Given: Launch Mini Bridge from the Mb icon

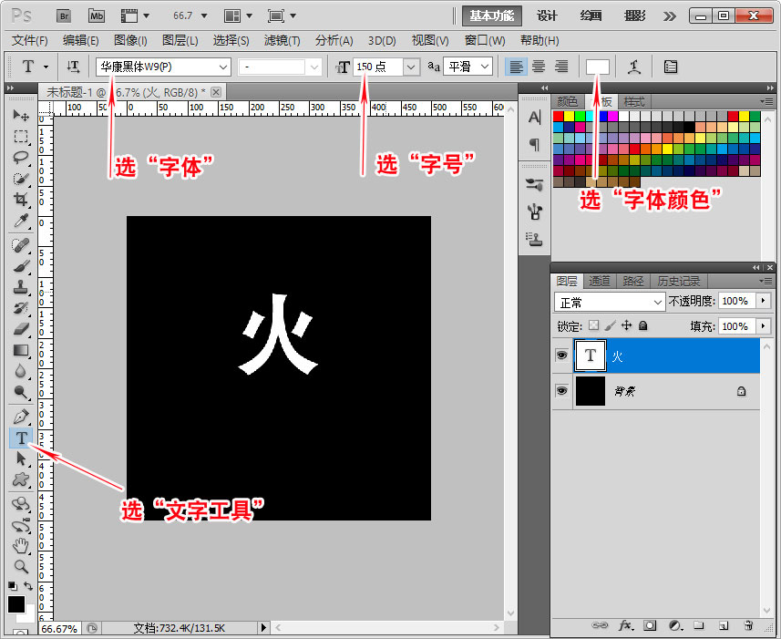Looking at the screenshot, I should (x=97, y=15).
